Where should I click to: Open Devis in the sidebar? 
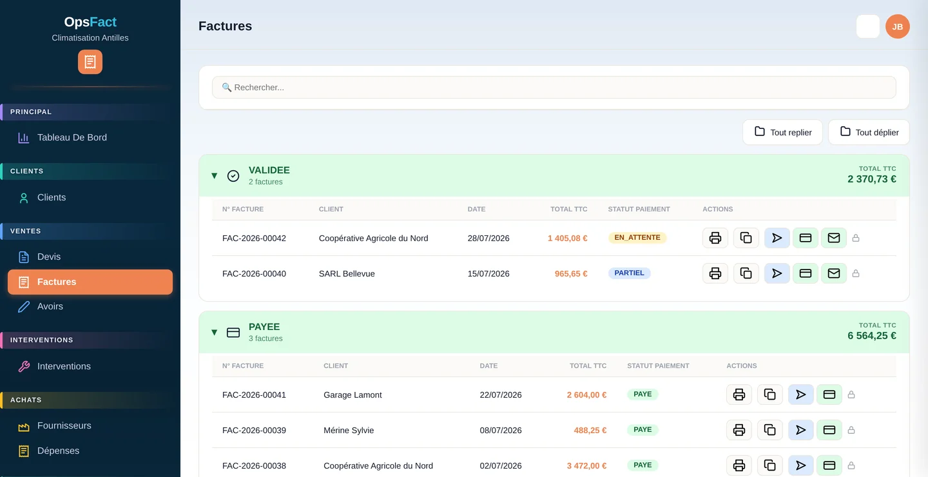coord(90,257)
